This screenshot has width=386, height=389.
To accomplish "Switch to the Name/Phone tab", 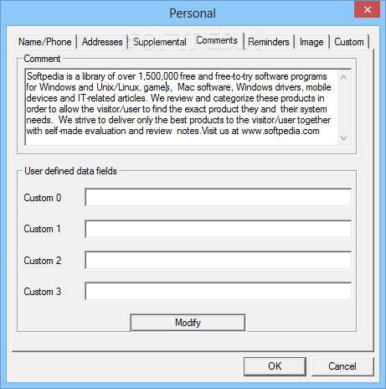I will point(45,42).
